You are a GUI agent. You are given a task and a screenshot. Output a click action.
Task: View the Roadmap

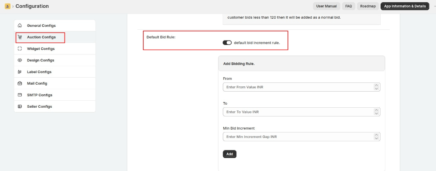[x=368, y=6]
